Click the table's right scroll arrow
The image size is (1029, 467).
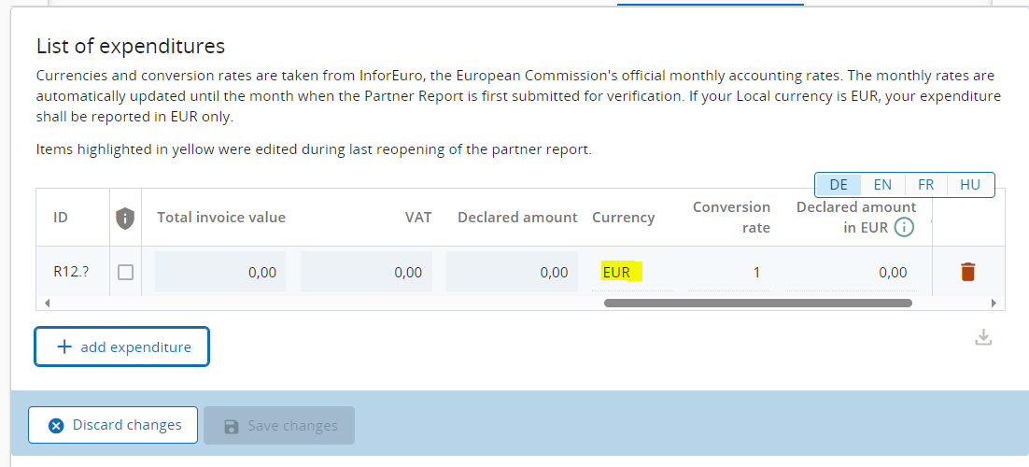pyautogui.click(x=994, y=303)
